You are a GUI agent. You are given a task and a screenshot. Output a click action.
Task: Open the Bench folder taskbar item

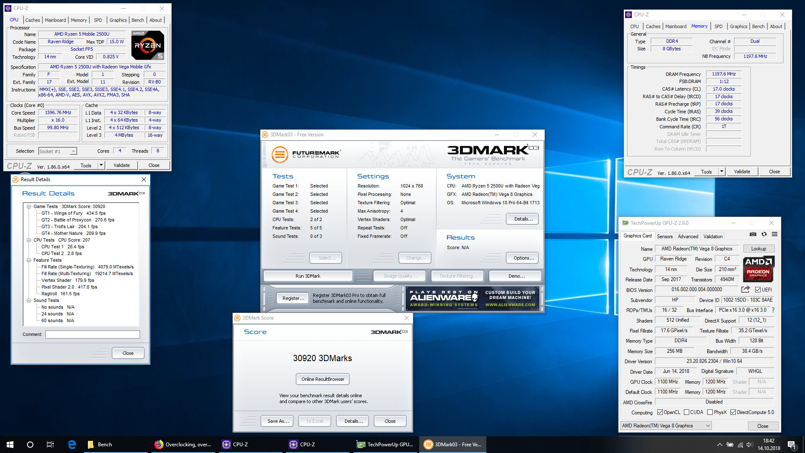tap(115, 445)
